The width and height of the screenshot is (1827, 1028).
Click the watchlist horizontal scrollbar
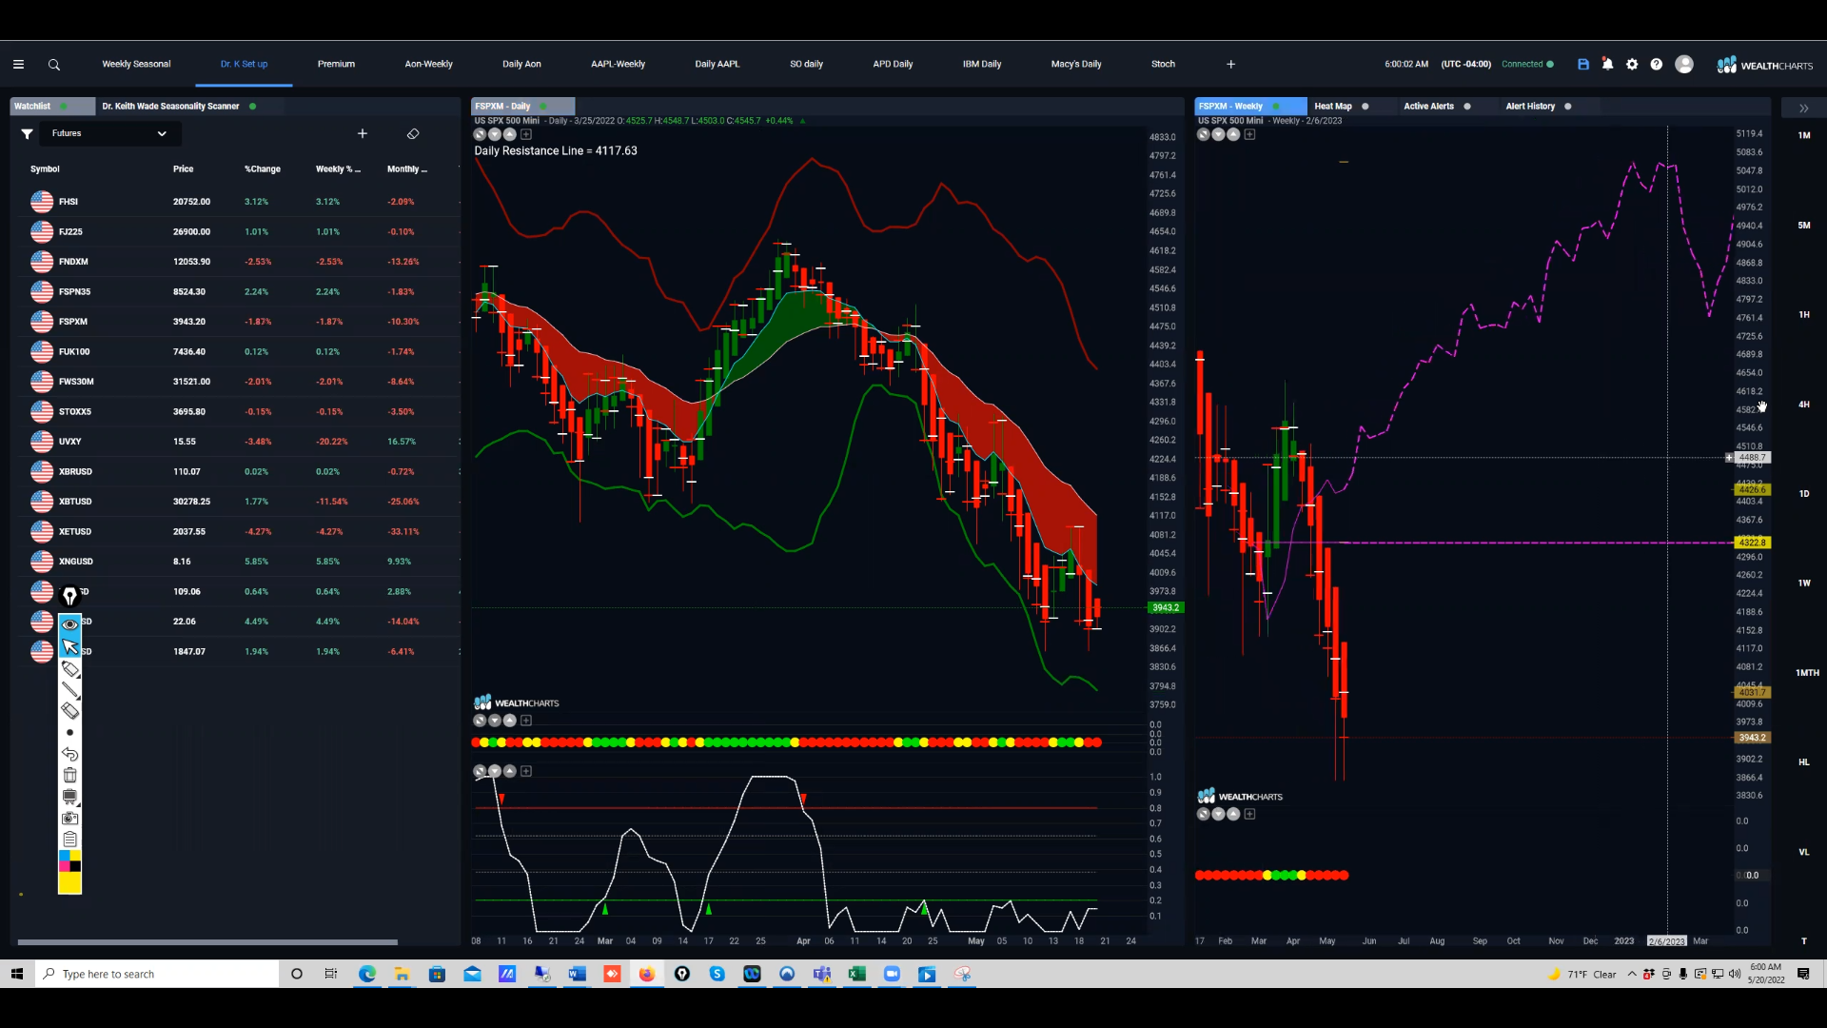[x=207, y=942]
